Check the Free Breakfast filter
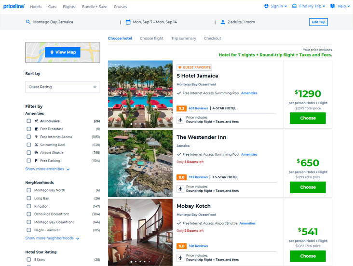353x266 pixels. 29,129
